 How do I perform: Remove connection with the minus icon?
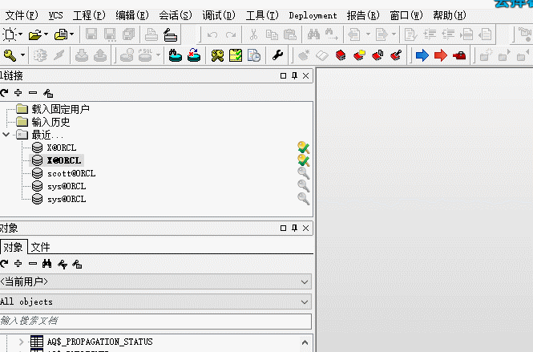coord(33,92)
